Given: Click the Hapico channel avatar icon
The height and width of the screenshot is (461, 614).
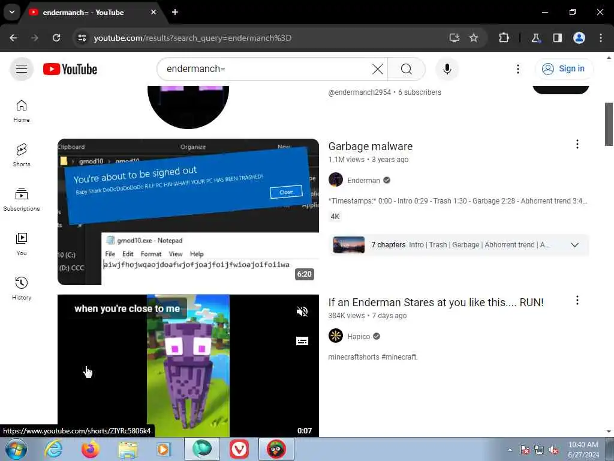Looking at the screenshot, I should [336, 336].
